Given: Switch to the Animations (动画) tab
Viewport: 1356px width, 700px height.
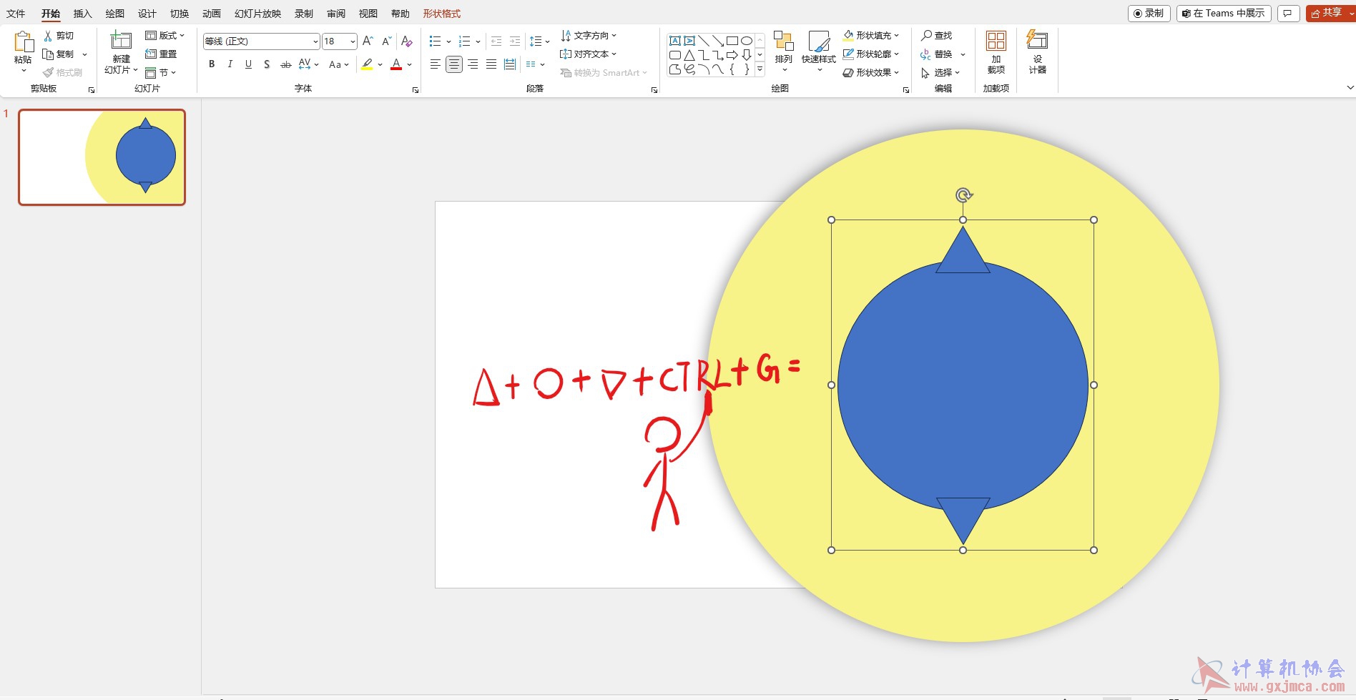Looking at the screenshot, I should tap(212, 14).
